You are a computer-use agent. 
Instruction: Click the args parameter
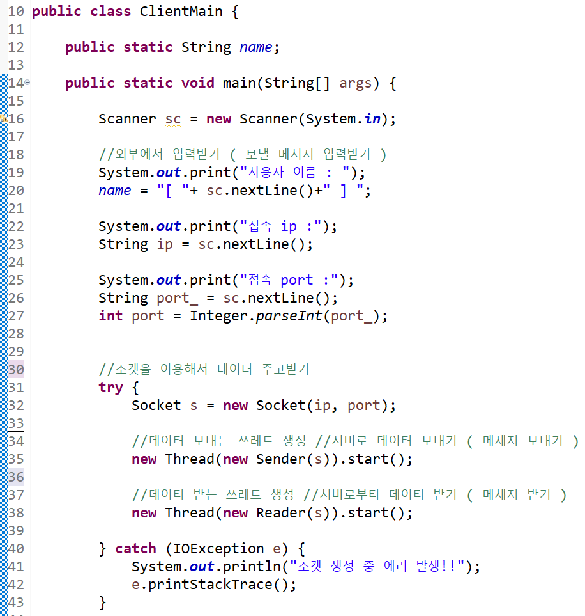[355, 83]
